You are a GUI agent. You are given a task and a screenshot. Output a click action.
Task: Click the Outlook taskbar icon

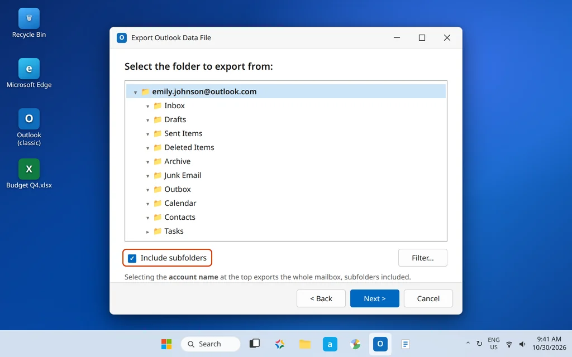coord(380,344)
